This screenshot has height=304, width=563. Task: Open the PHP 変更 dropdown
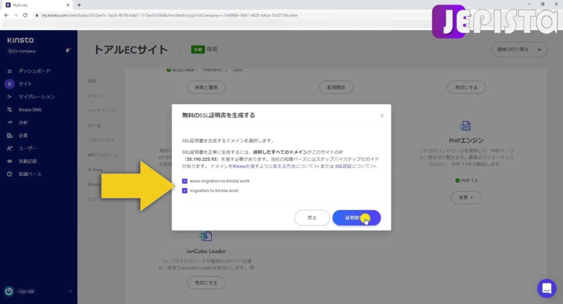[466, 198]
